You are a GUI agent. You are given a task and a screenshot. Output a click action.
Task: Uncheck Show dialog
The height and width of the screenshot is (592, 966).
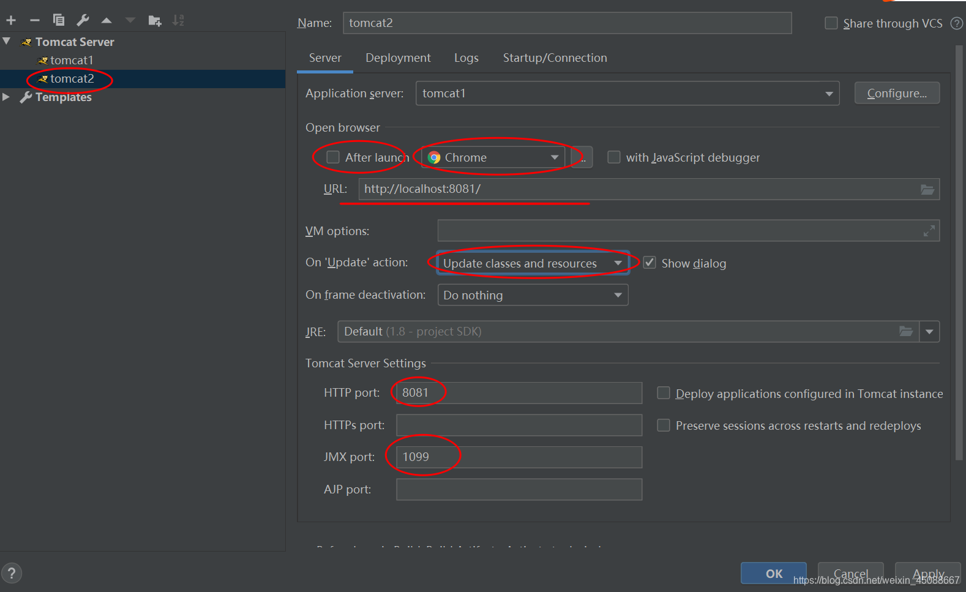650,263
